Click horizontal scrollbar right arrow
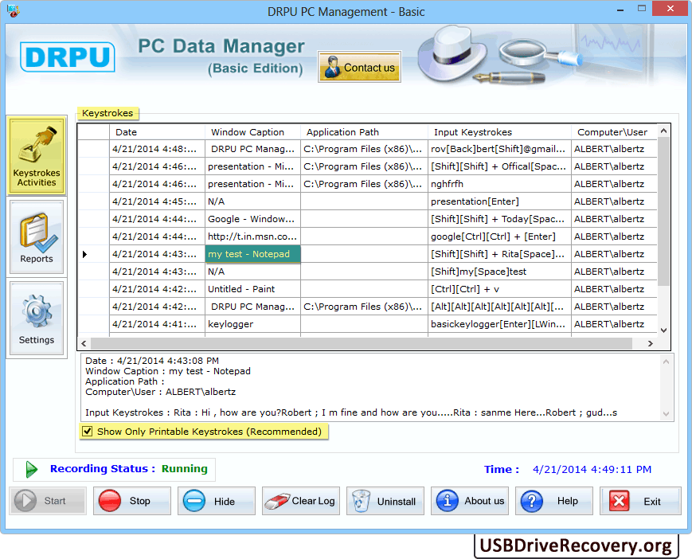Screen dimensions: 692x559 [x=650, y=343]
